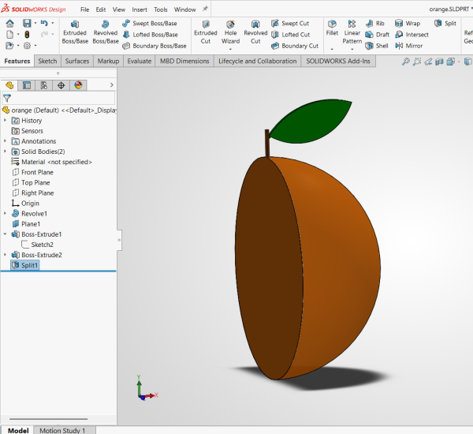Expand the Revolve1 feature node
The image size is (473, 434).
5,214
